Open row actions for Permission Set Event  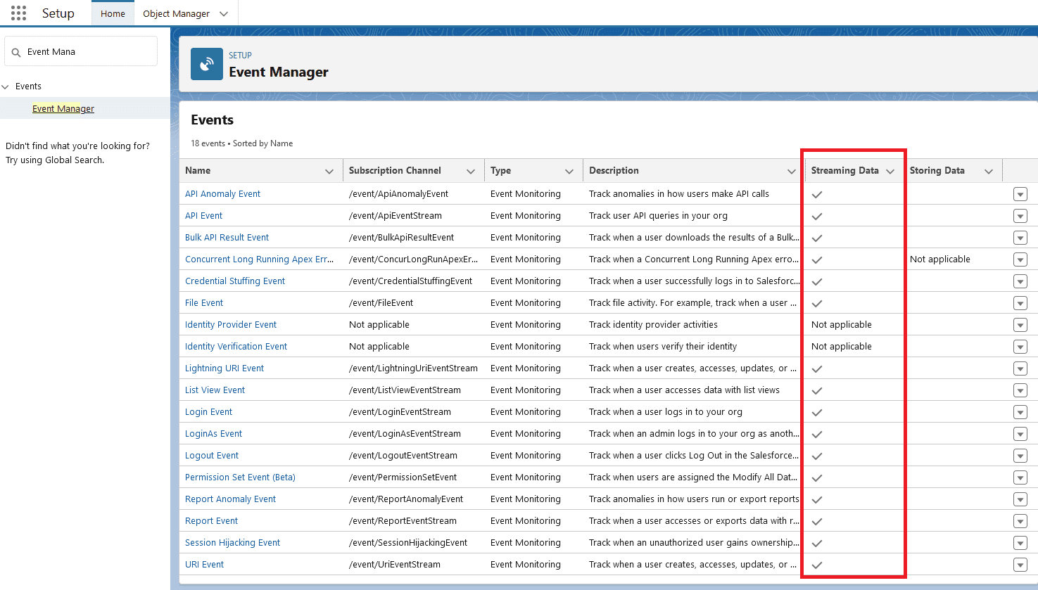point(1020,477)
